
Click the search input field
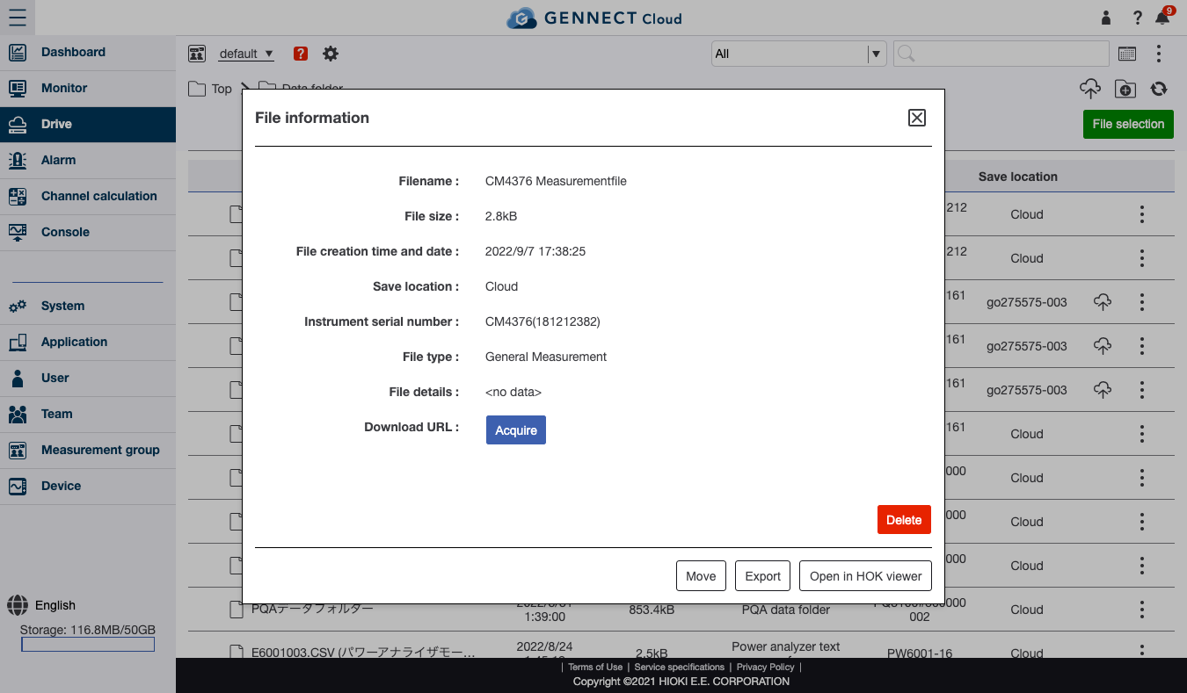1001,54
